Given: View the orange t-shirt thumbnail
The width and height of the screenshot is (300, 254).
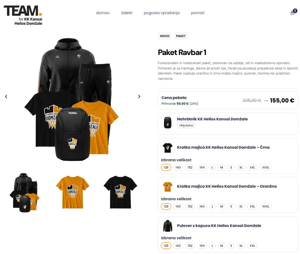Looking at the screenshot, I should pos(72,192).
